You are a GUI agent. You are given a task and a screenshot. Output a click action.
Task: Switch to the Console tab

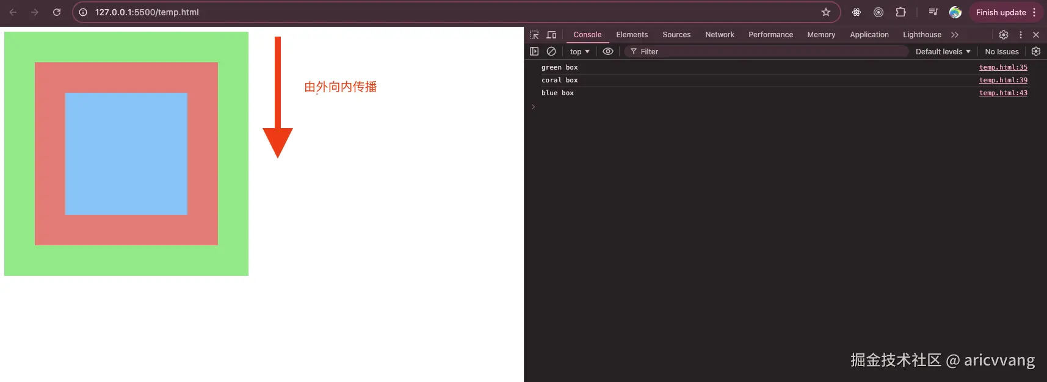click(x=587, y=35)
